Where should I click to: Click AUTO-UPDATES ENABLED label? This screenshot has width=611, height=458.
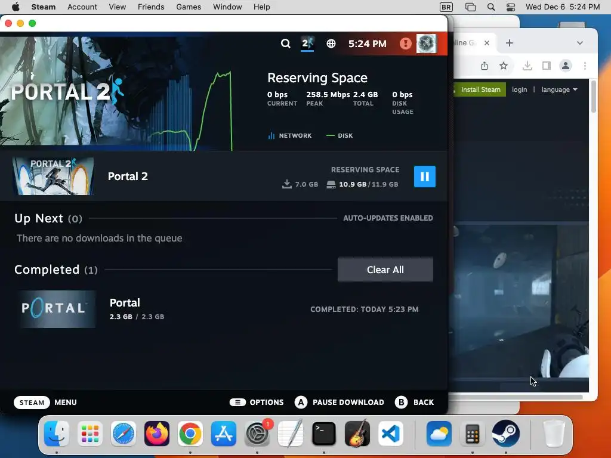coord(388,218)
